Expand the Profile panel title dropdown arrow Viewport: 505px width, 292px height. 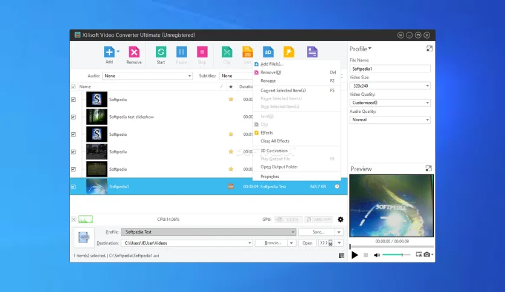(370, 48)
